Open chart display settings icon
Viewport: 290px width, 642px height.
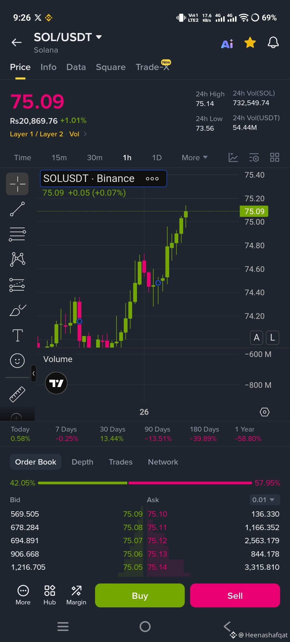[254, 158]
